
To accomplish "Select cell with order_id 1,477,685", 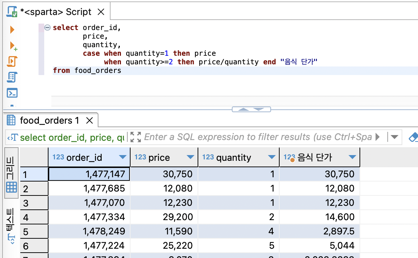I will tap(89, 188).
